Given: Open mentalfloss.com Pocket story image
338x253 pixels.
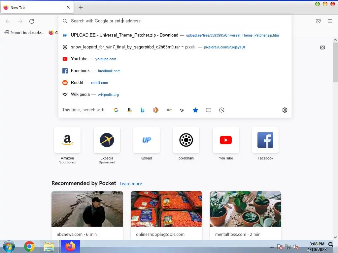Looking at the screenshot, I should coord(246,209).
